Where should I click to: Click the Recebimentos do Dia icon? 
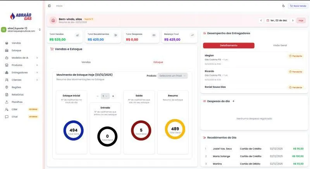pyautogui.click(x=205, y=138)
